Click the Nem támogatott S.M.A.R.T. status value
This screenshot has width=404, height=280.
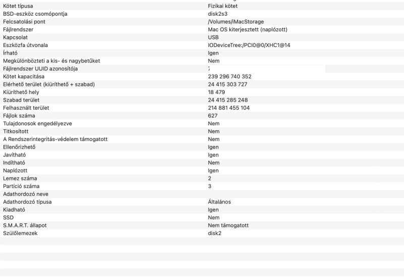[x=228, y=225]
